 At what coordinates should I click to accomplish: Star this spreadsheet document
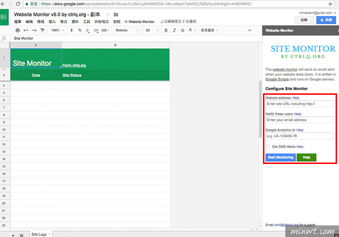[x=108, y=15]
